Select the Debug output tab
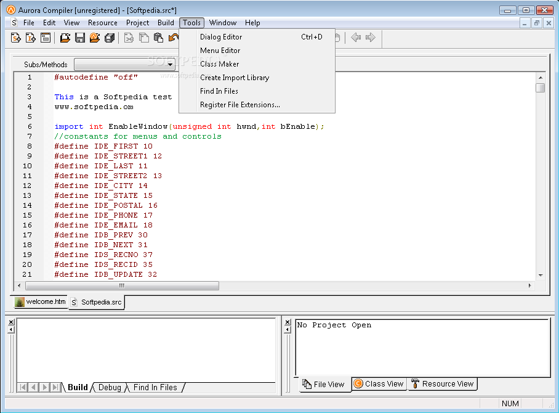This screenshot has height=413, width=559. click(110, 387)
